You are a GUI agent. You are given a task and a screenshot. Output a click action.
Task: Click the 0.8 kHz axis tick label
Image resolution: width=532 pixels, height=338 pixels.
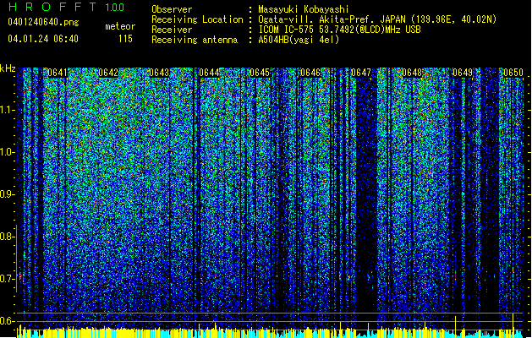[x=8, y=237]
